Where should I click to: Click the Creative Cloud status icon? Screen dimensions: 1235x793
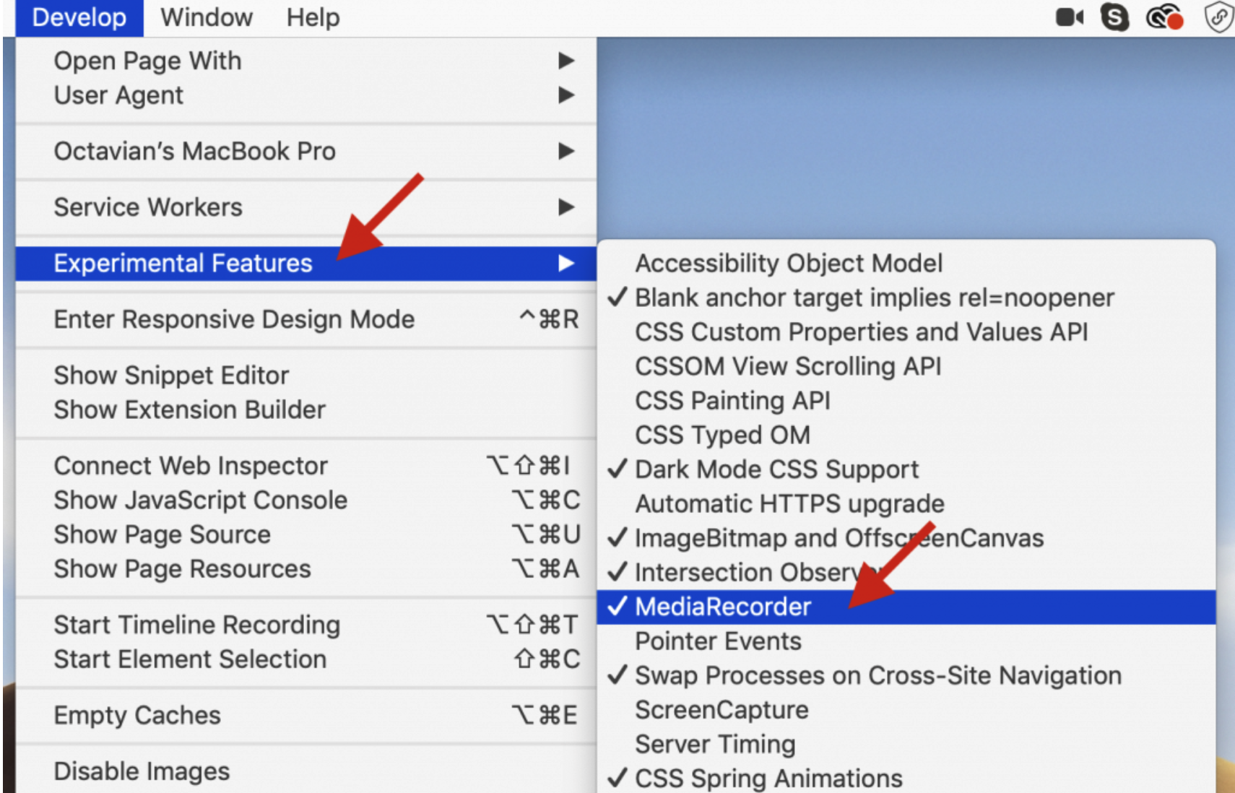(x=1164, y=17)
